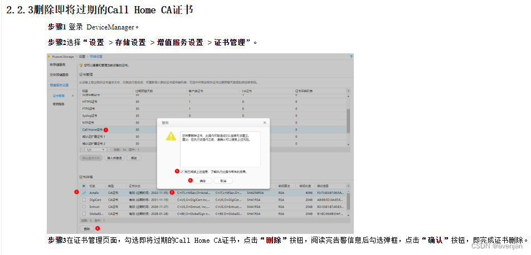Click the 导入并激活 button
531x255 pixels.
coord(114,158)
